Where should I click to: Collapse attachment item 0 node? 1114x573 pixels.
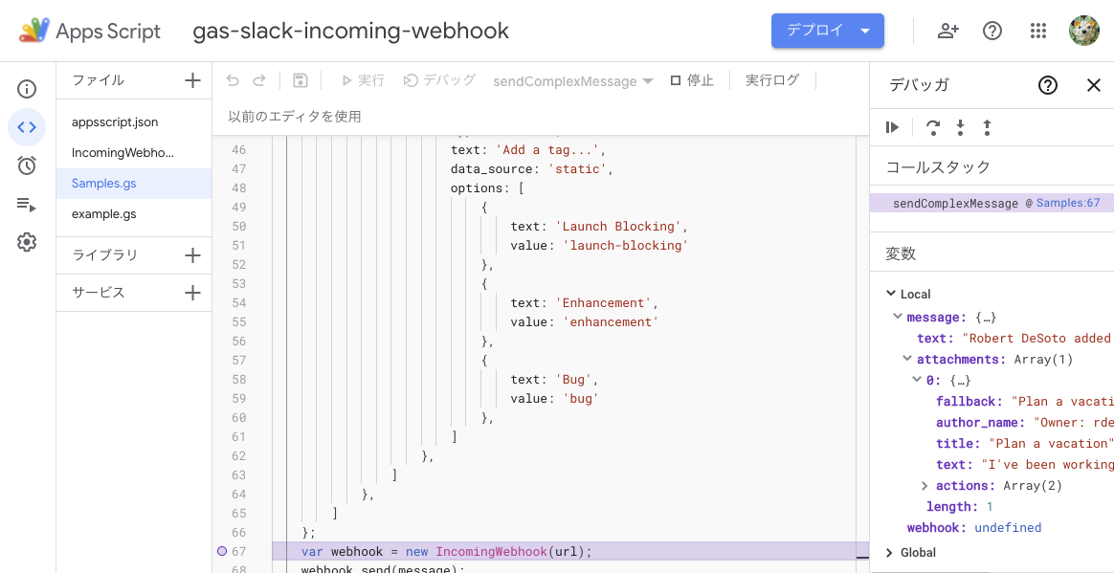point(917,381)
